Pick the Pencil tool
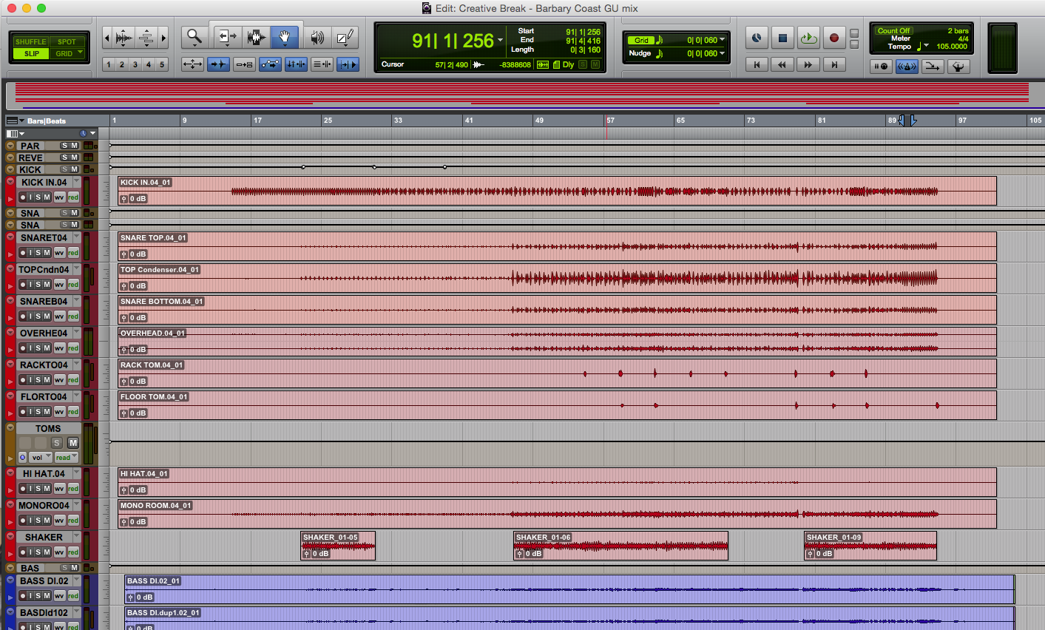This screenshot has width=1045, height=630. pos(345,37)
